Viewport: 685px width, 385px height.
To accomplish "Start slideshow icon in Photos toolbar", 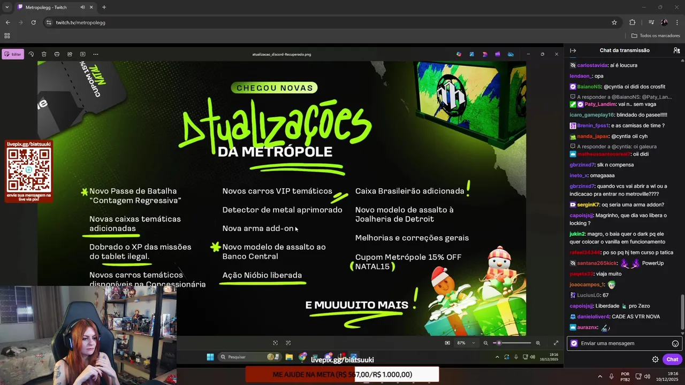I will (x=82, y=54).
